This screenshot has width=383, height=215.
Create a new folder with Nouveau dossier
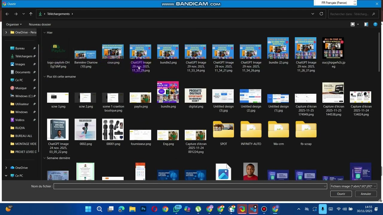(40, 24)
